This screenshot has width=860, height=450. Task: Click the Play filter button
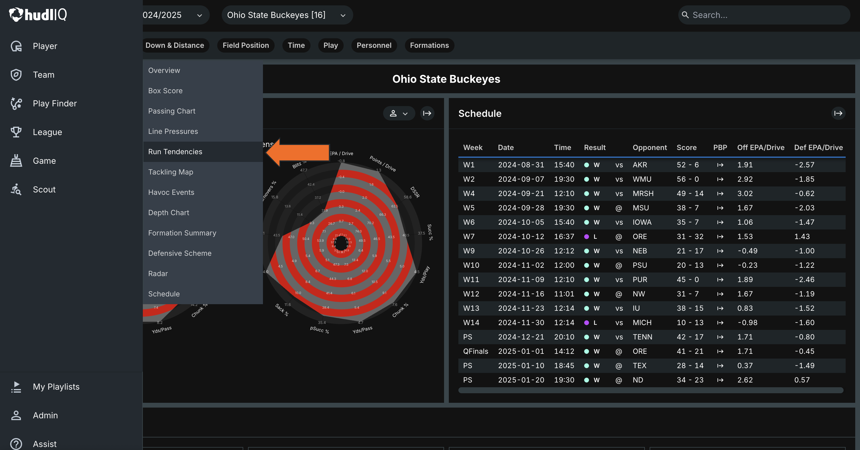(x=330, y=45)
